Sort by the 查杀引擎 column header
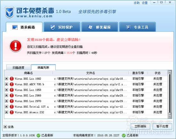This screenshot has width=176, height=139. [x=138, y=73]
